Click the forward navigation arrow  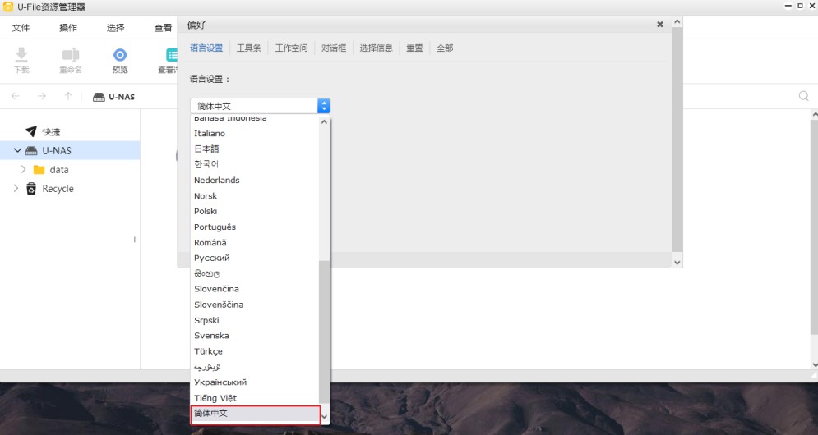coord(42,96)
